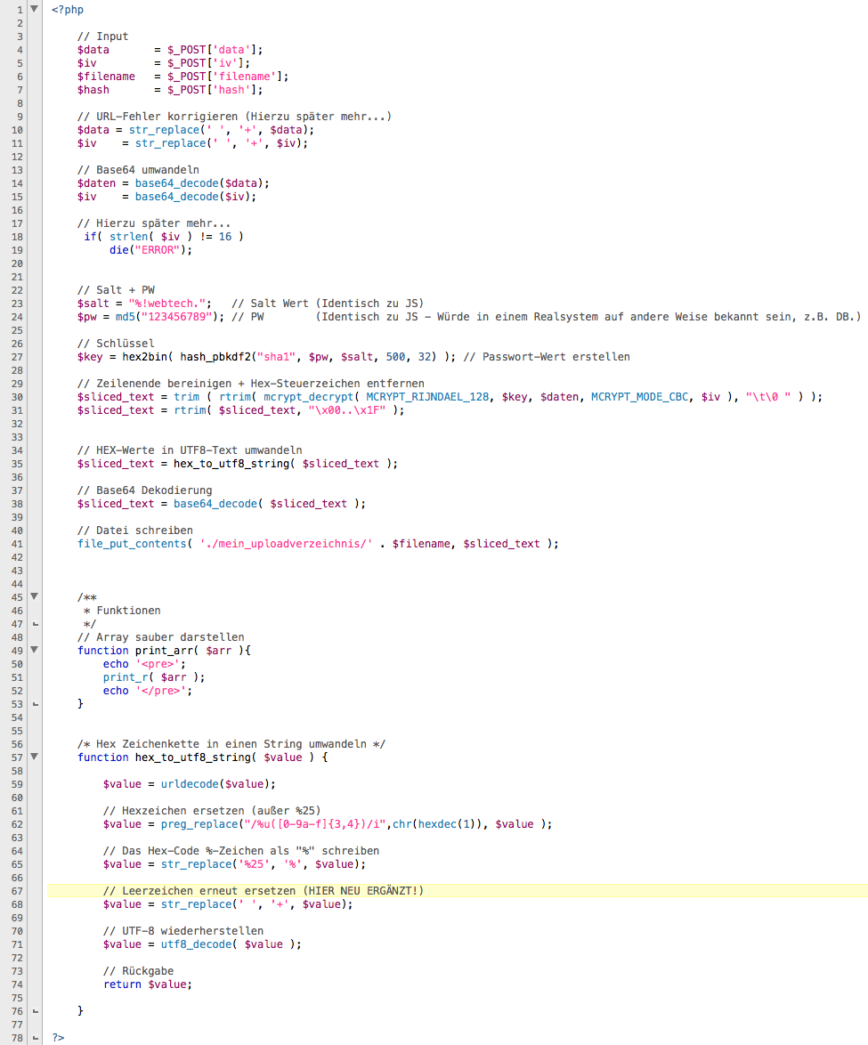Click the '* Funktionen' docblock line
This screenshot has width=868, height=1045.
pos(122,611)
